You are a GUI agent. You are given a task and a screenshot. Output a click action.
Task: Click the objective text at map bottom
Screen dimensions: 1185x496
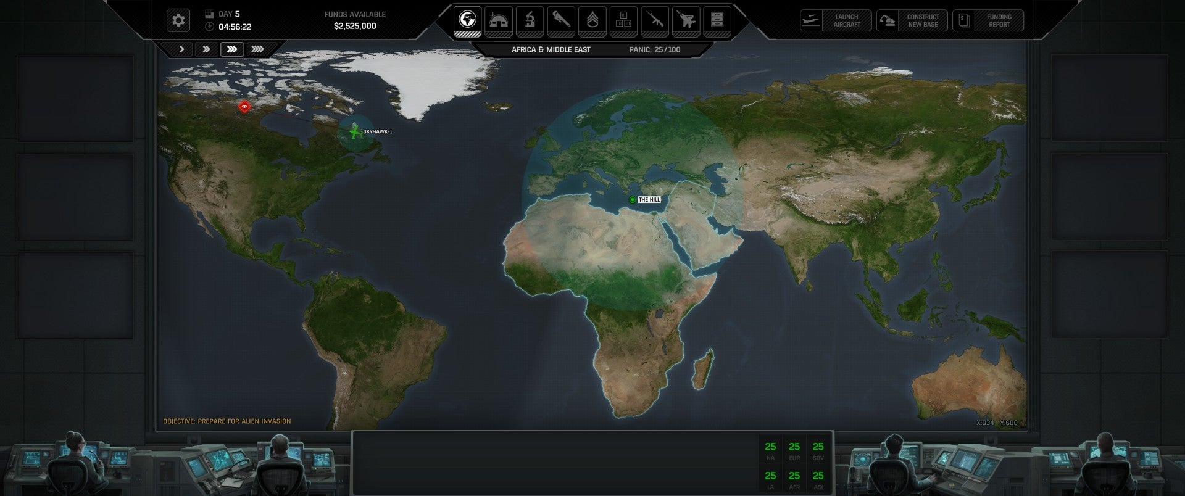tap(227, 421)
